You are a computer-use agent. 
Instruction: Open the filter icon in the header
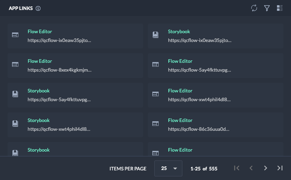coord(267,8)
